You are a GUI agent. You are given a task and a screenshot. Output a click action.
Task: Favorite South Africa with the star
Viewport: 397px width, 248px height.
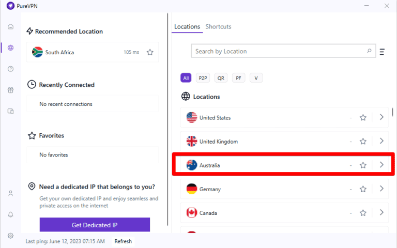coord(150,52)
